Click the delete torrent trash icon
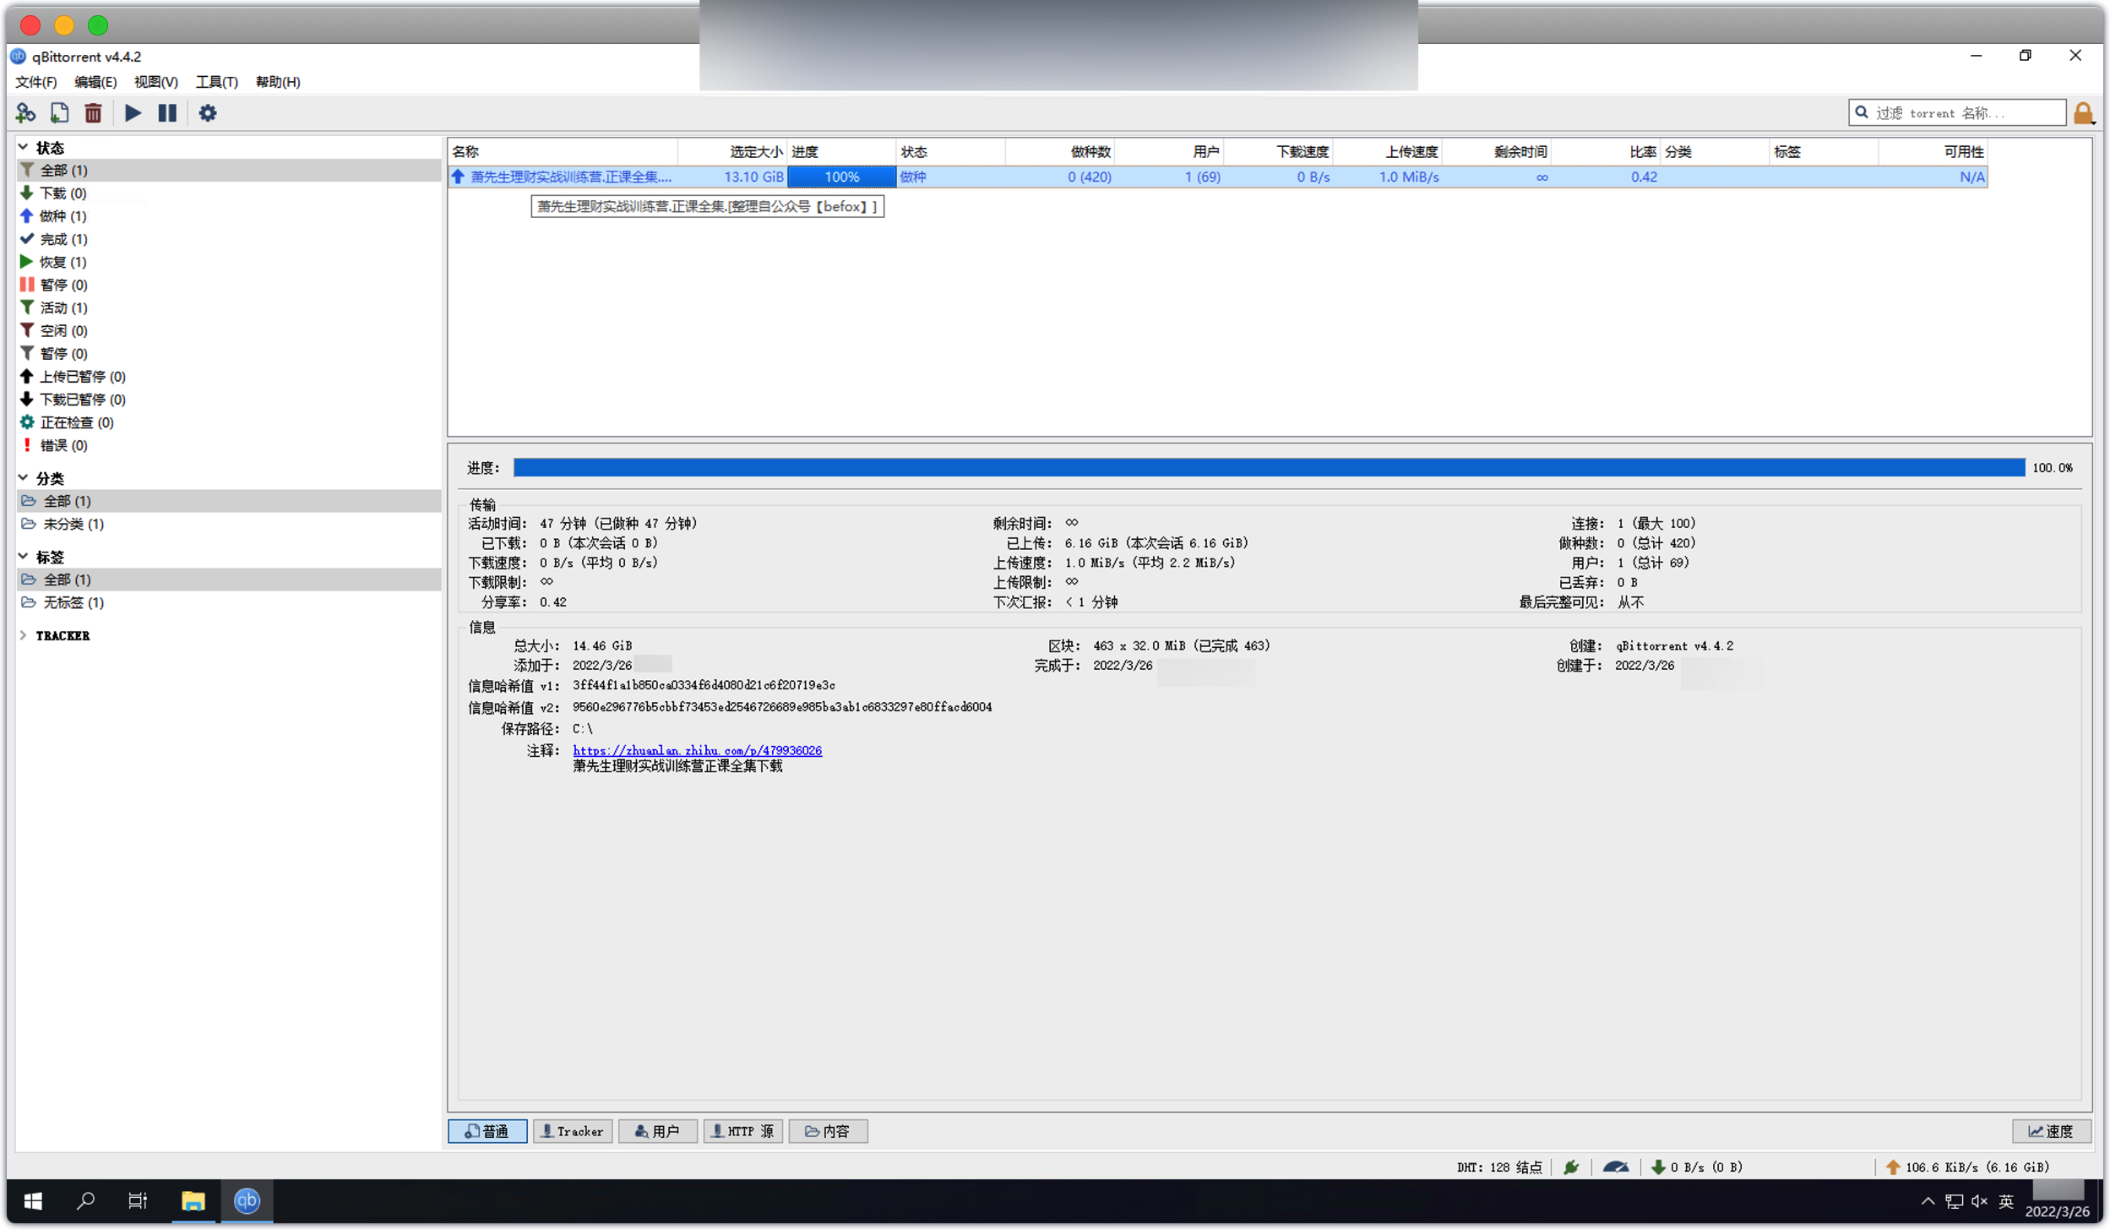The width and height of the screenshot is (2110, 1230). point(93,113)
